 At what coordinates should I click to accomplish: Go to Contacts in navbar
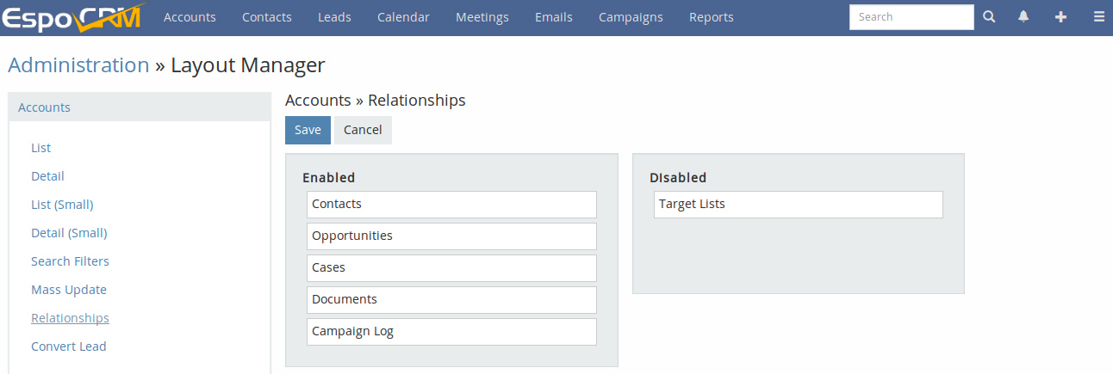[267, 17]
